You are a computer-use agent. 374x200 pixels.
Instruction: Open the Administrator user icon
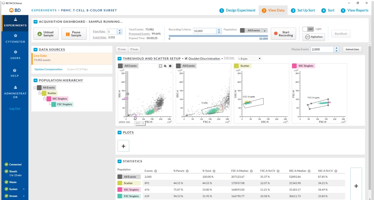15,87
